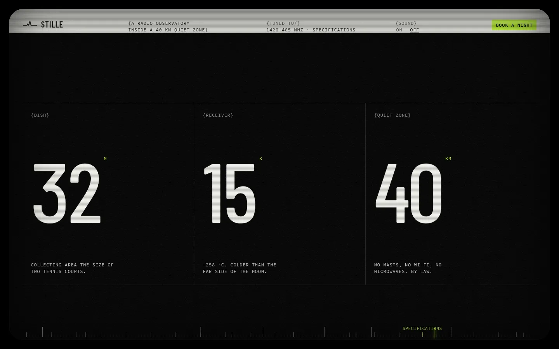Click the BOOK A NIGHT button
559x349 pixels.
click(x=514, y=25)
